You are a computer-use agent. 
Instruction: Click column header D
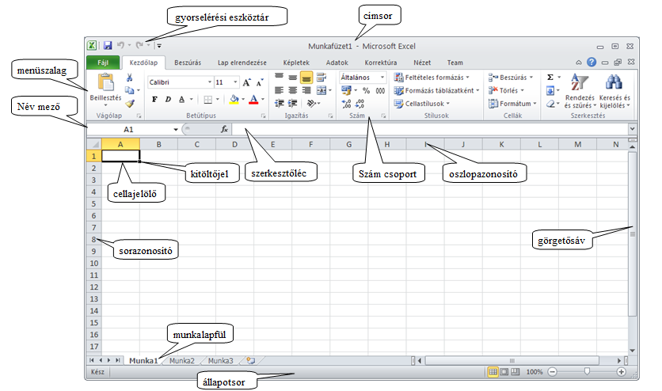[234, 144]
